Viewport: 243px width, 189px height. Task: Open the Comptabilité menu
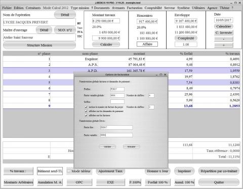[x=153, y=8]
